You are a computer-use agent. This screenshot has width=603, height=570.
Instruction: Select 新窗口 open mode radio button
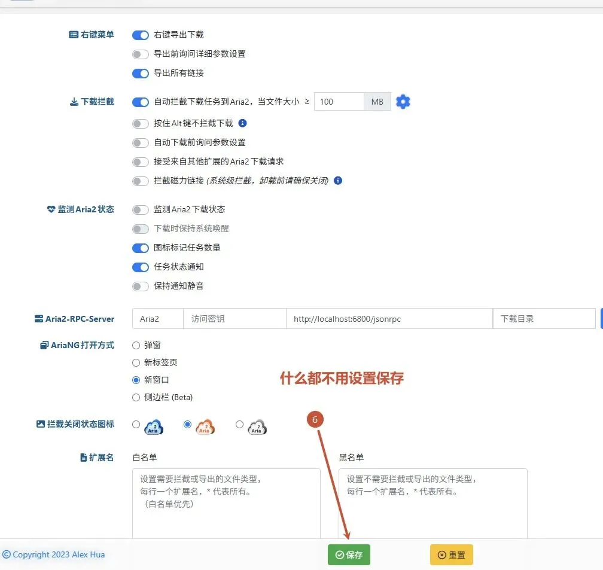[x=136, y=380]
